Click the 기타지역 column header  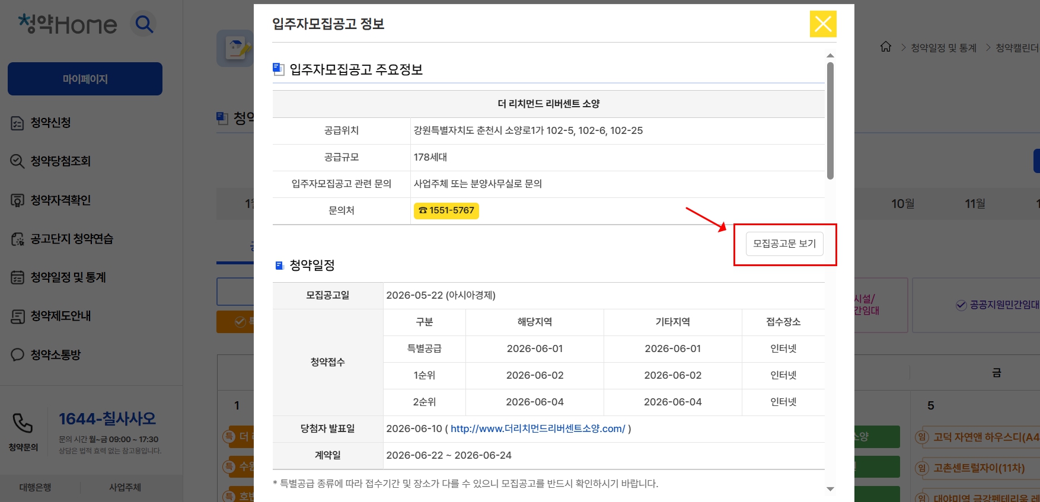click(x=672, y=322)
